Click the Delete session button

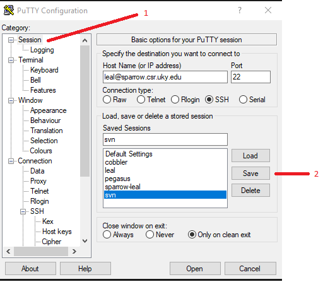[x=250, y=191]
